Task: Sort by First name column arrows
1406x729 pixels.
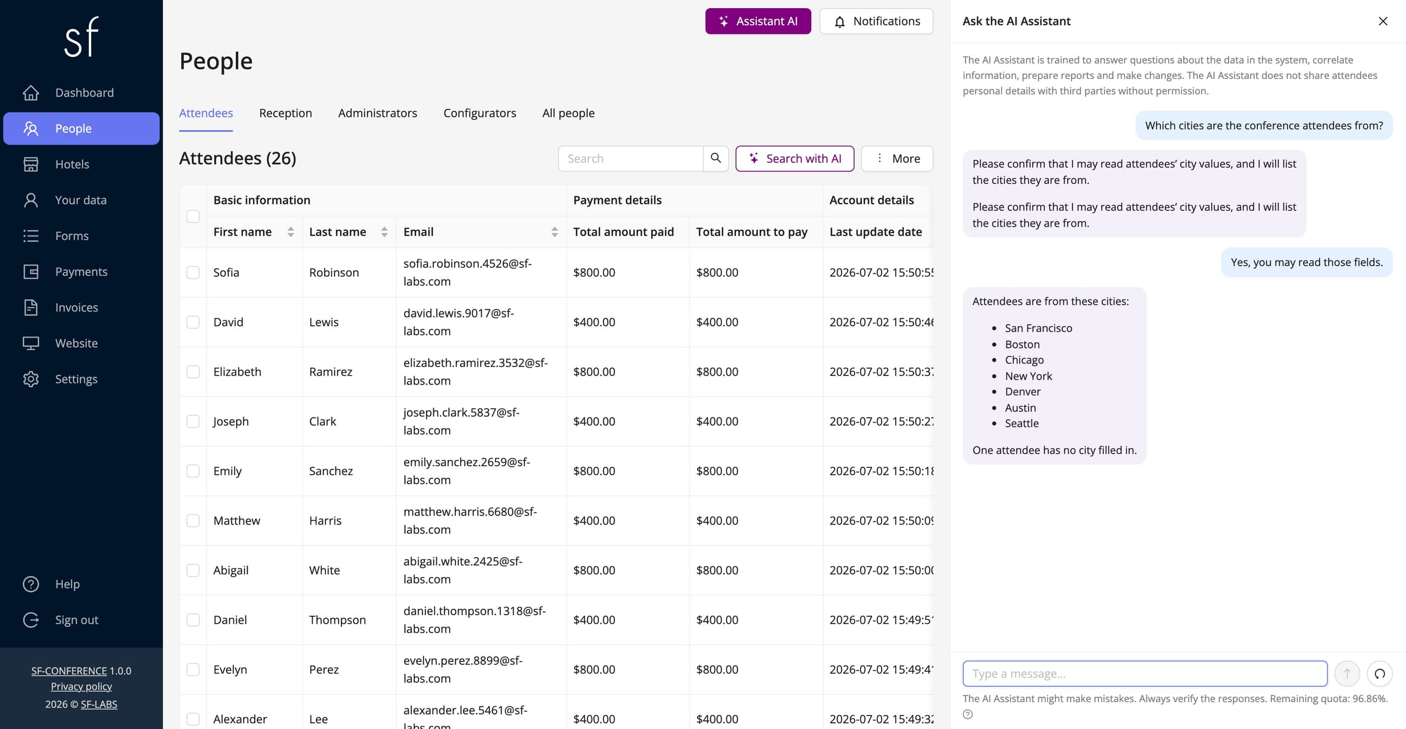Action: tap(291, 232)
